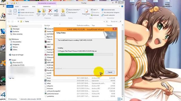Viewport: 181px width, 101px height.
Task: Open Sitios recientes
Action: tap(16, 34)
